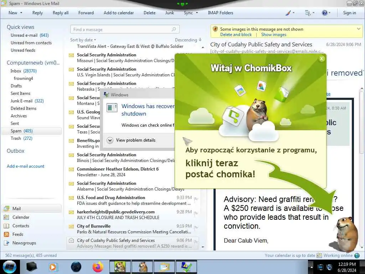Screen dimensions: 365x274
Task: Open Calendar in the bottom shortcuts
Action: [x=21, y=217]
